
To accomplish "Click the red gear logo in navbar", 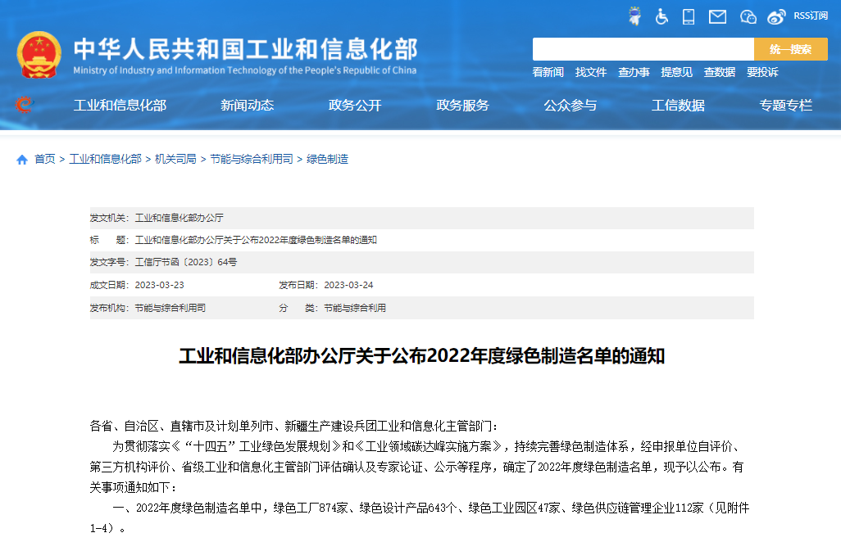I will [x=24, y=105].
